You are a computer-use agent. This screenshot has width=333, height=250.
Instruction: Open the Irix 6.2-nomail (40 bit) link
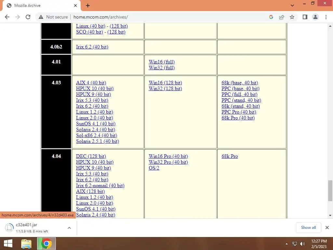[x=100, y=185]
